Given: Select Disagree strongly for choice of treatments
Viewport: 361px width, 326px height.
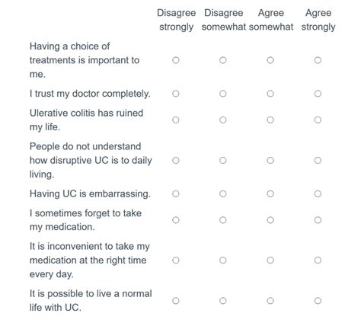Looking at the screenshot, I should tap(176, 60).
